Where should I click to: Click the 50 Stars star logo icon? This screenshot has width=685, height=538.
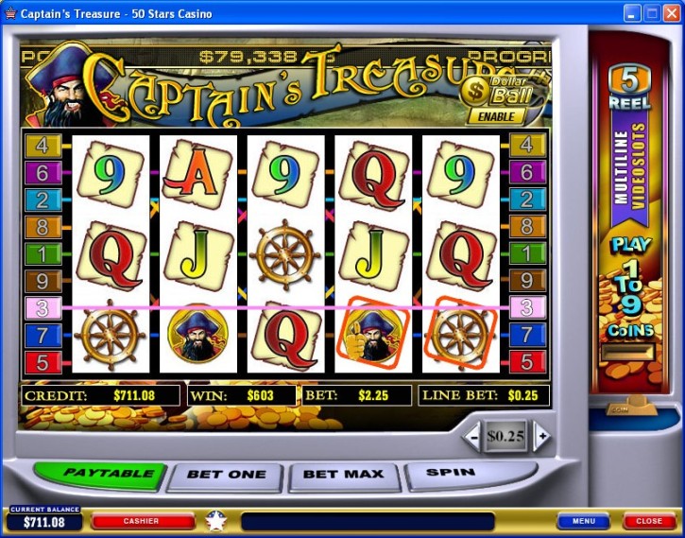click(216, 521)
